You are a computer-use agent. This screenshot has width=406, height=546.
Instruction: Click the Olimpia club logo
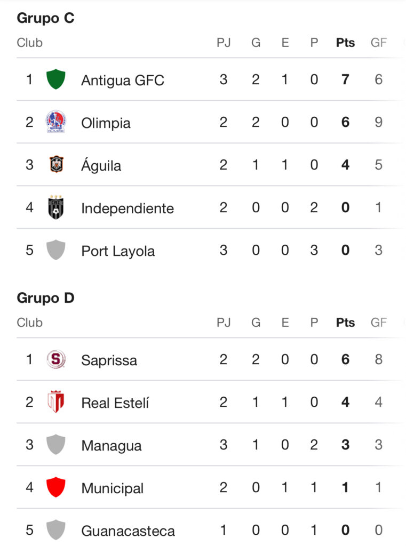click(x=56, y=122)
